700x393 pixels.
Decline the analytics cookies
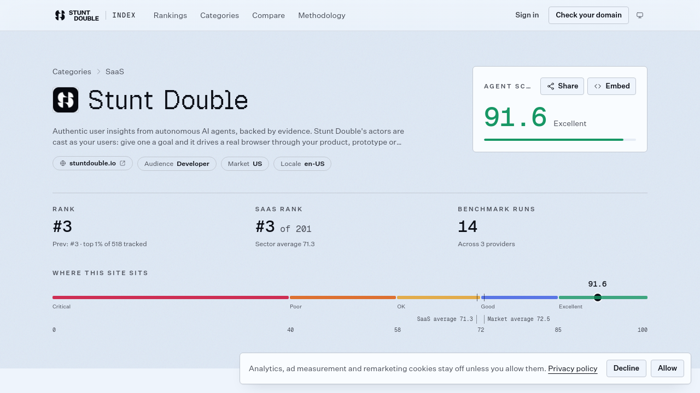[626, 368]
